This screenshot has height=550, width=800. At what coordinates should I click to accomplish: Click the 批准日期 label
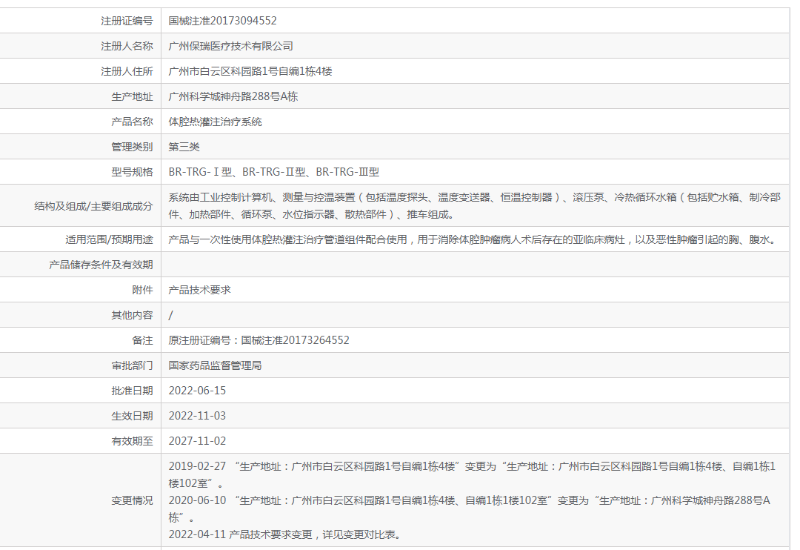(x=132, y=391)
